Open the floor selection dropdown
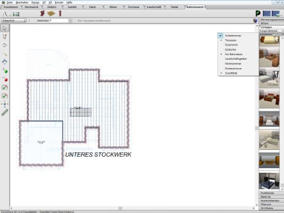Image resolution: width=284 pixels, height=213 pixels. point(14,20)
